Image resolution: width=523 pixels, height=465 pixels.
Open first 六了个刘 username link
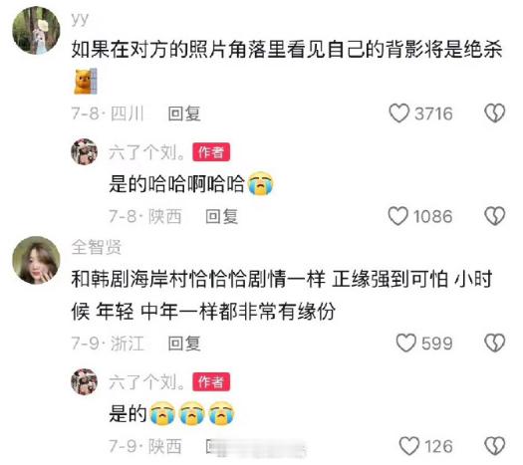(146, 152)
